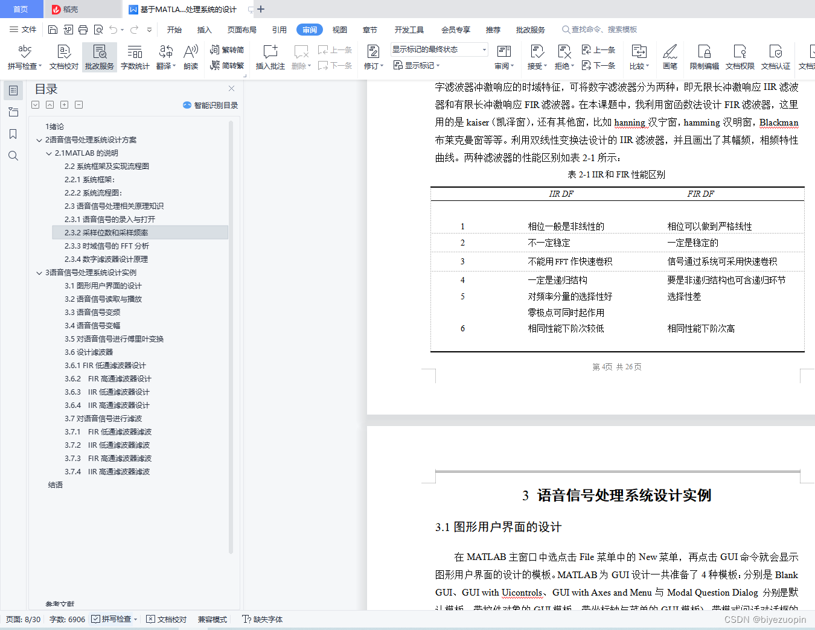
Task: Collapse the 2.1 MATLAB 的说明 tree node
Action: (x=48, y=153)
